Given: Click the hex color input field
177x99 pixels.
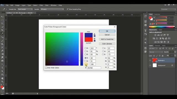Looking at the screenshot, I should click(94, 68).
